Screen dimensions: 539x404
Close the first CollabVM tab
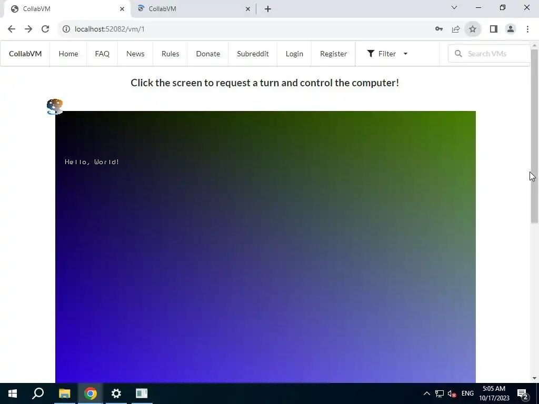(122, 9)
